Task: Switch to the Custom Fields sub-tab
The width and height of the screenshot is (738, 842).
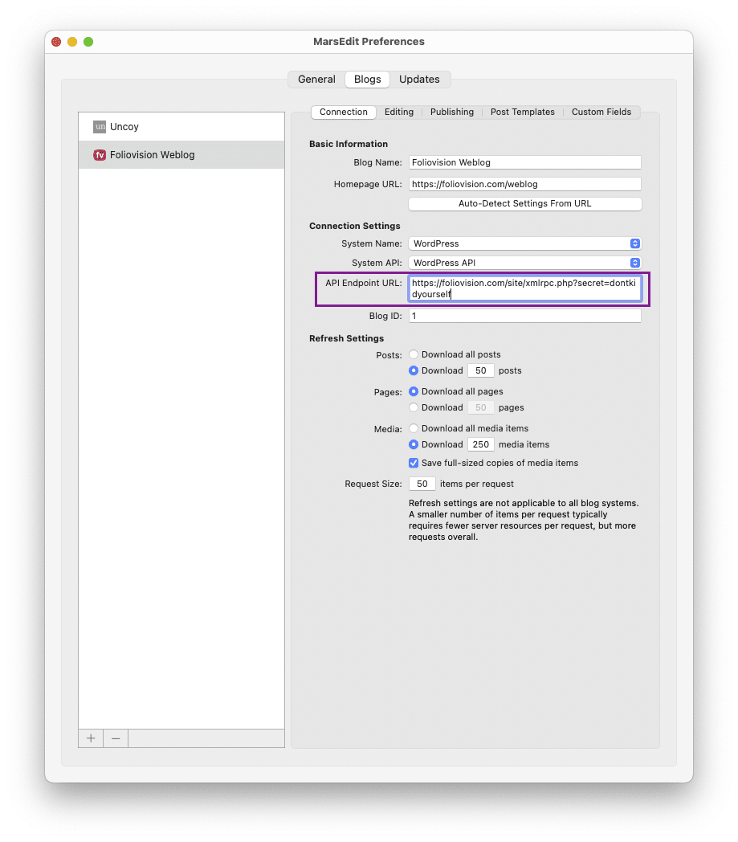Action: coord(601,112)
